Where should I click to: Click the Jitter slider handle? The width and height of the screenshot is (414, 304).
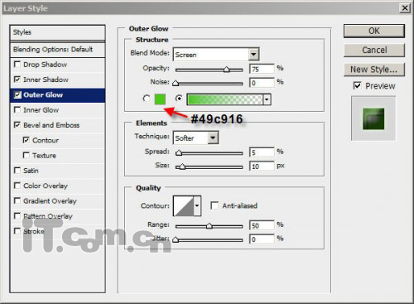[x=176, y=239]
